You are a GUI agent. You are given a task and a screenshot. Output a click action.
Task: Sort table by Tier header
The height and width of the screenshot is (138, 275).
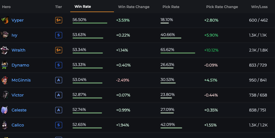tap(58, 7)
